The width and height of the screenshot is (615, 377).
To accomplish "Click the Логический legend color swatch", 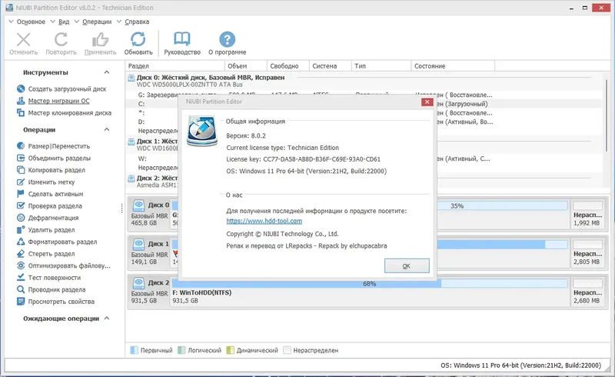I will 181,350.
